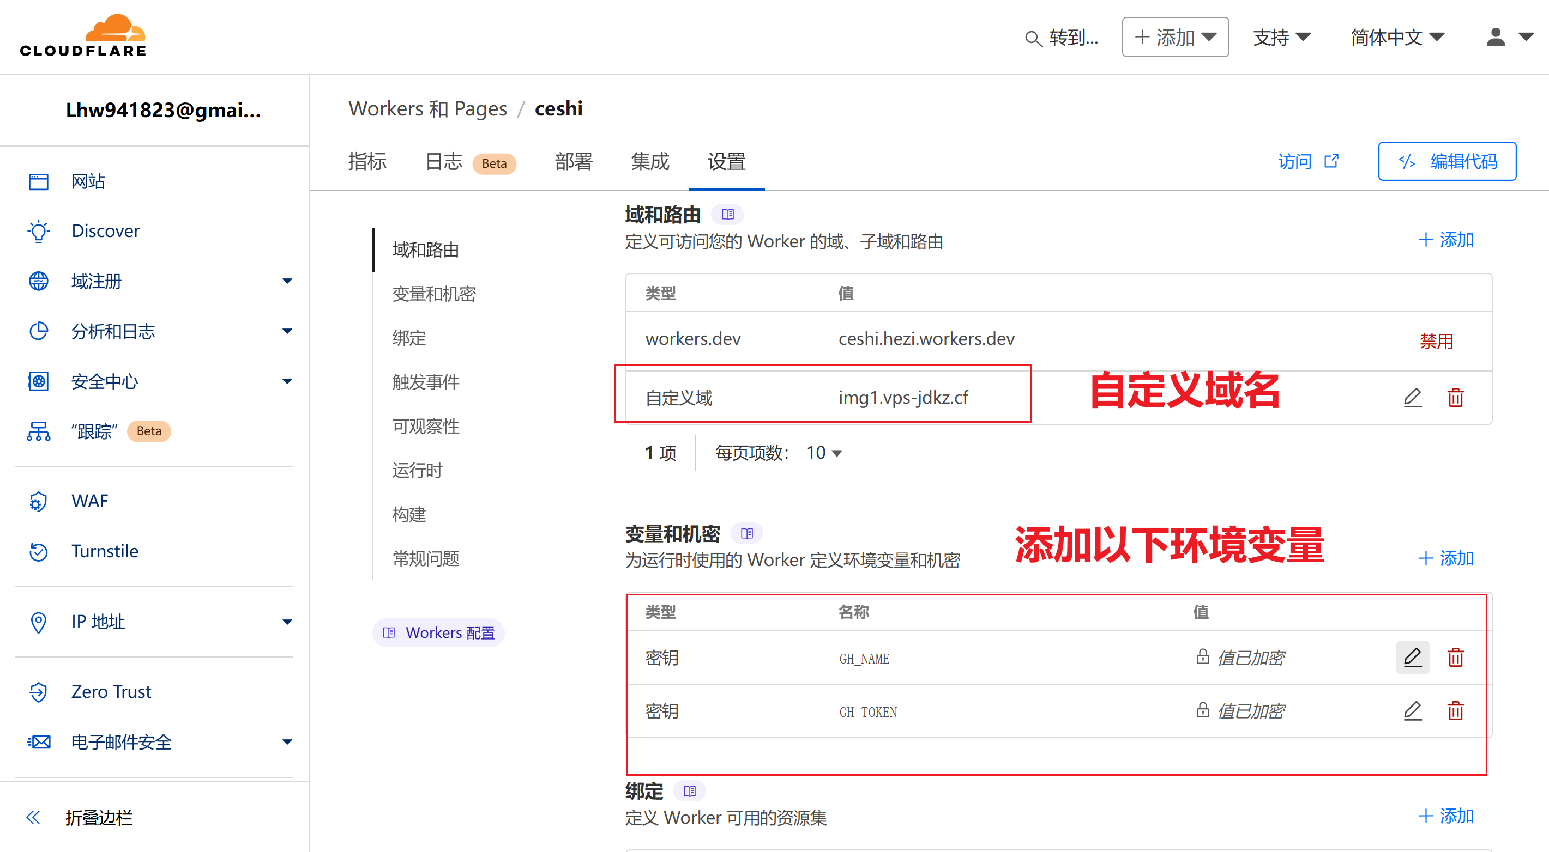Expand the 域注册 sidebar section
The width and height of the screenshot is (1549, 852).
(x=287, y=281)
